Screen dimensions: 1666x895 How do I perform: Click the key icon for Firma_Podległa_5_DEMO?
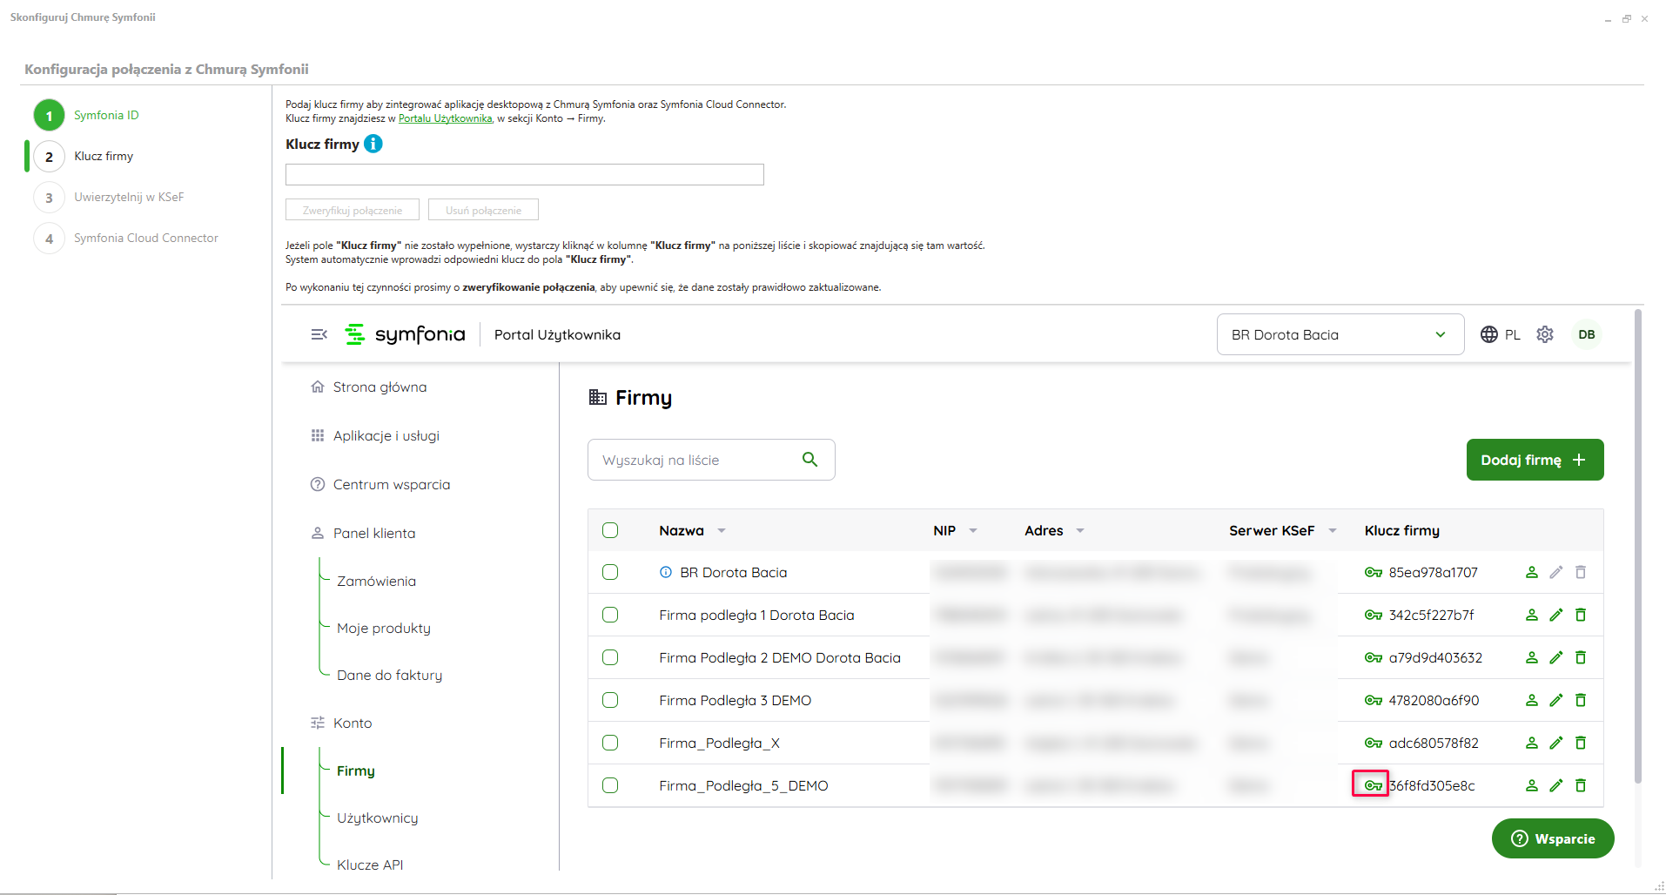click(x=1373, y=785)
